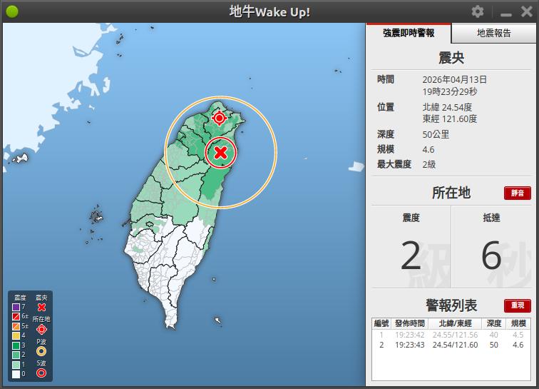Click the white intensity 0 legend swatch
The image size is (539, 389).
pos(16,374)
